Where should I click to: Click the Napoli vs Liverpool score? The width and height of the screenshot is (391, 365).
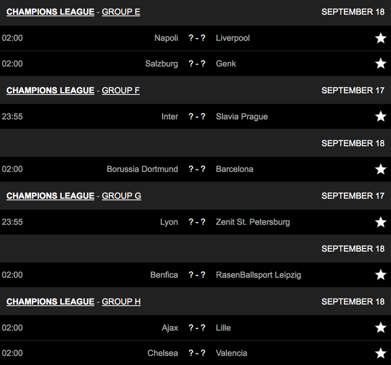197,38
